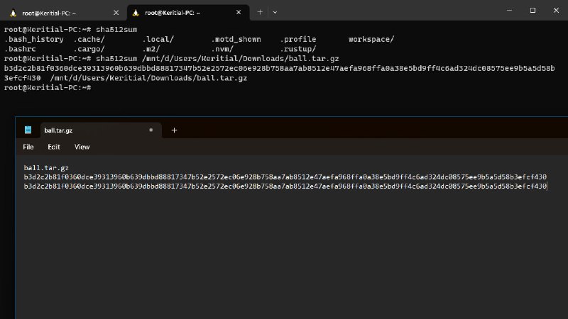Open the File menu in Notepad
The height and width of the screenshot is (319, 568).
[28, 147]
